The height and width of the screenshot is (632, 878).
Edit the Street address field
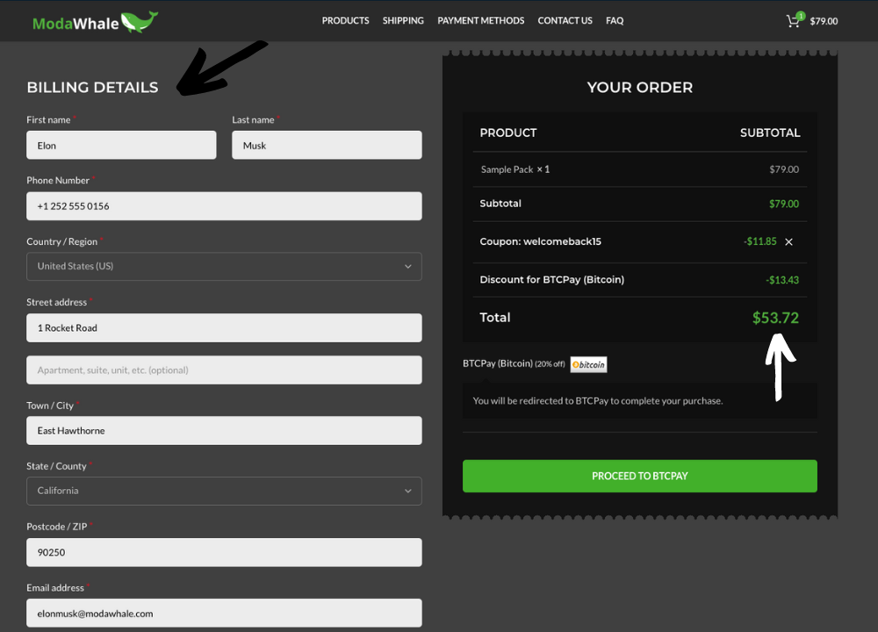224,328
